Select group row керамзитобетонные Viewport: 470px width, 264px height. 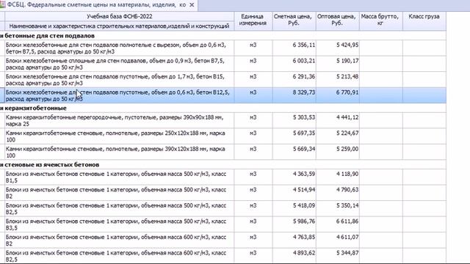point(223,108)
